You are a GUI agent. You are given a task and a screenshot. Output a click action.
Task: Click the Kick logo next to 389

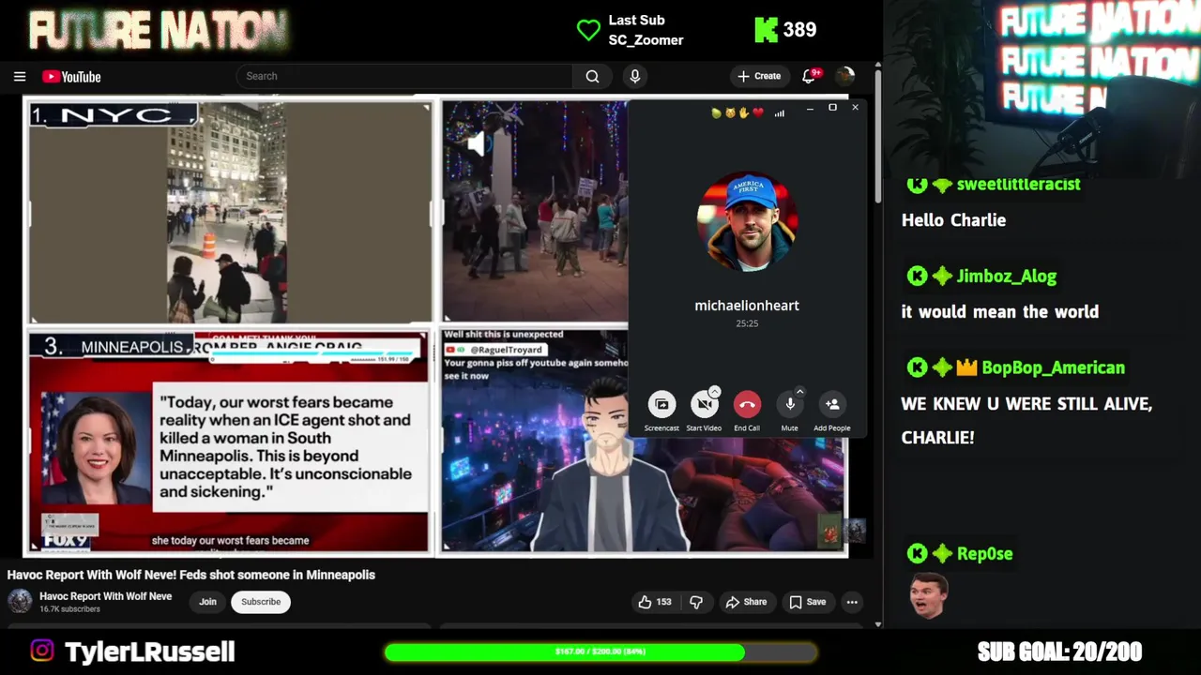766,30
